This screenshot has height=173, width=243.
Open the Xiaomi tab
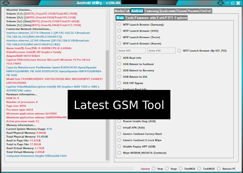[x=181, y=11]
